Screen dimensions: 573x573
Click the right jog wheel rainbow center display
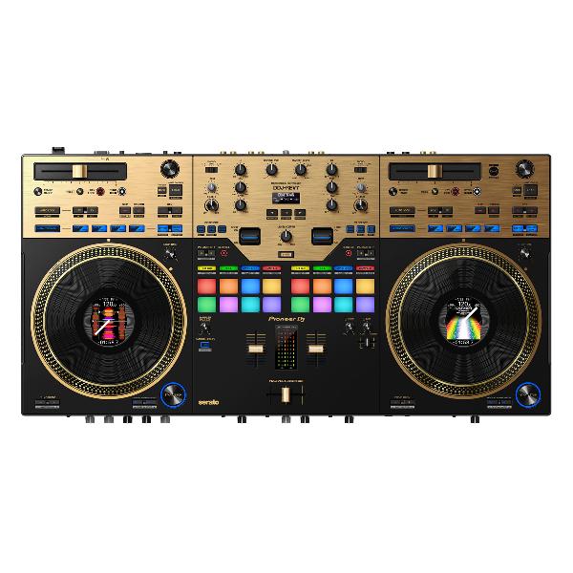(463, 321)
